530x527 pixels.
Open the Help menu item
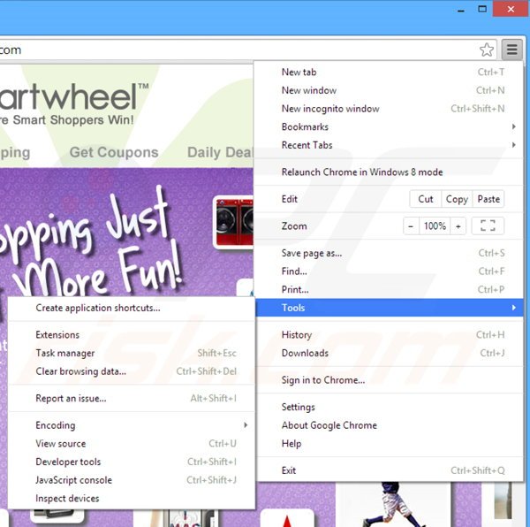coord(389,444)
